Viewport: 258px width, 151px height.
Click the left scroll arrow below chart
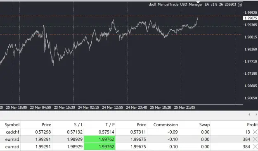coord(249,115)
